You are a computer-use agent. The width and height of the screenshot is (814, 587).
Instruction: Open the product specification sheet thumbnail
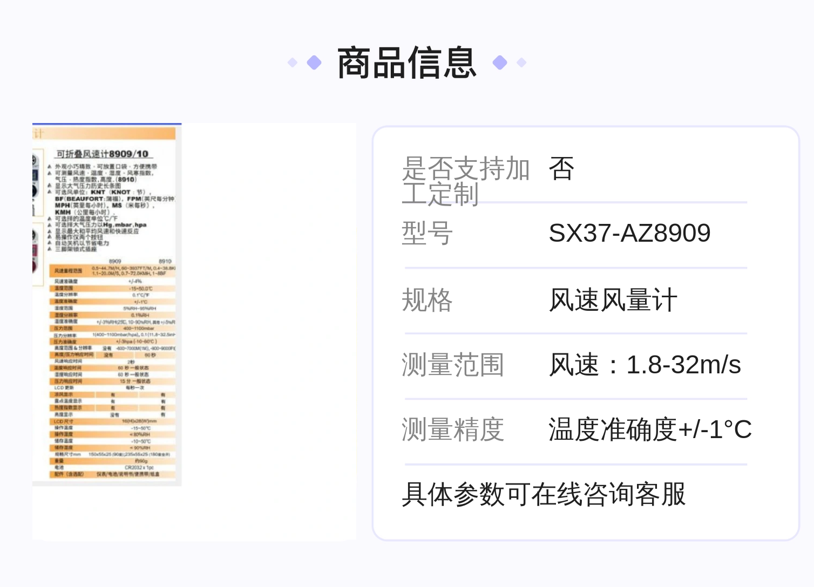click(107, 305)
